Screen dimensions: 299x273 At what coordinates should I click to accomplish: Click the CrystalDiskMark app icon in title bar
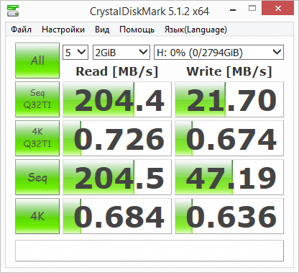click(x=13, y=11)
